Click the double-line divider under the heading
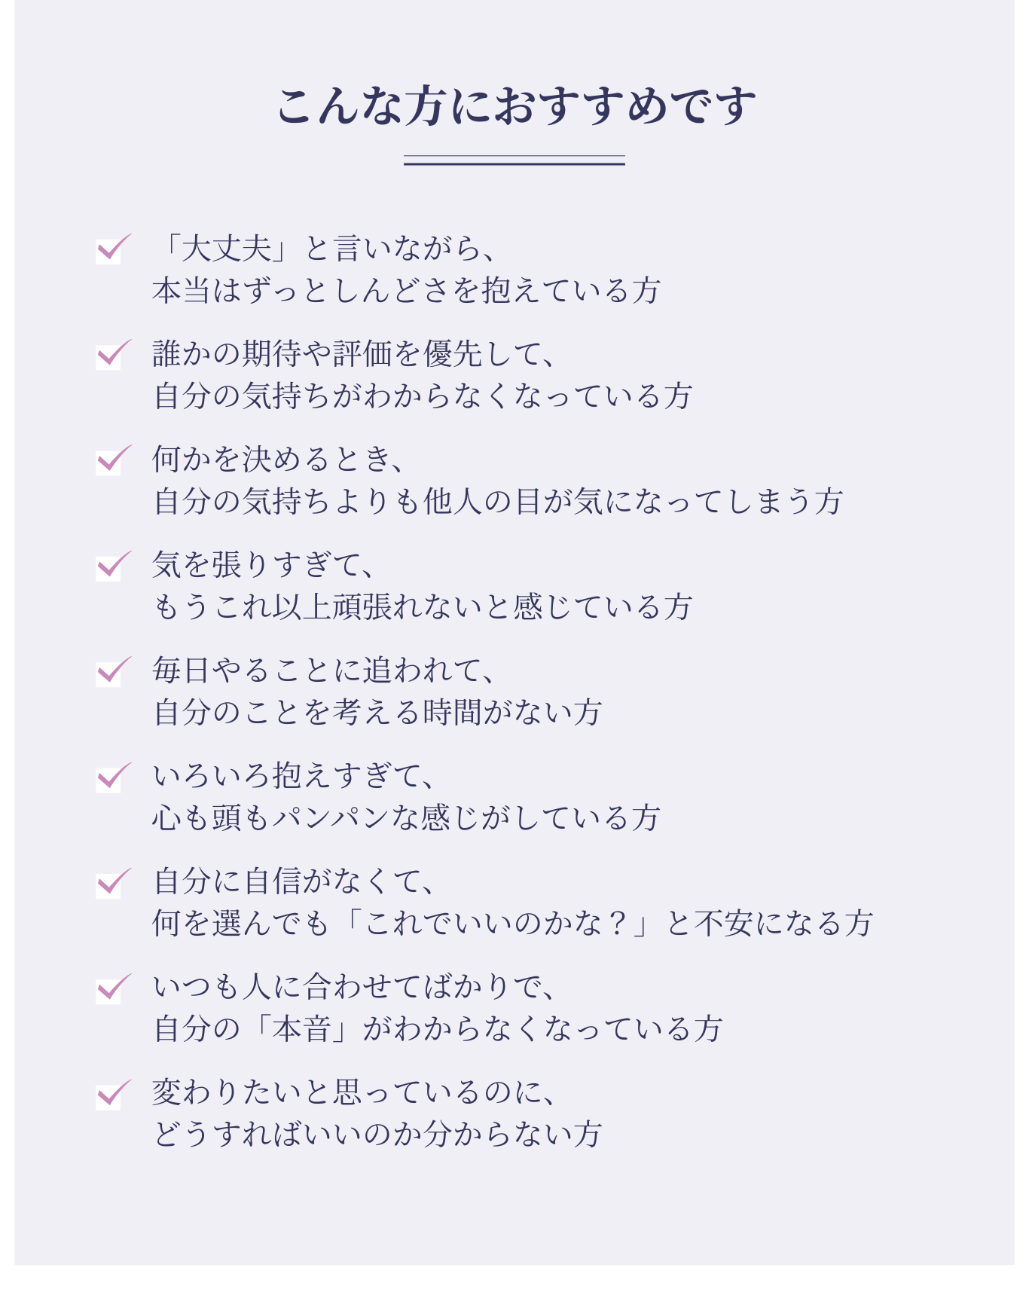The height and width of the screenshot is (1289, 1029). click(x=514, y=160)
